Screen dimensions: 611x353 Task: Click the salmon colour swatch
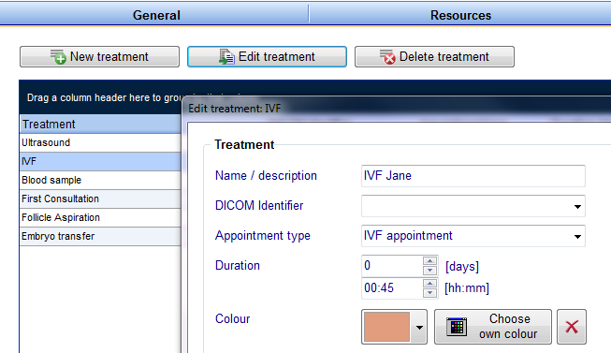[x=386, y=327]
